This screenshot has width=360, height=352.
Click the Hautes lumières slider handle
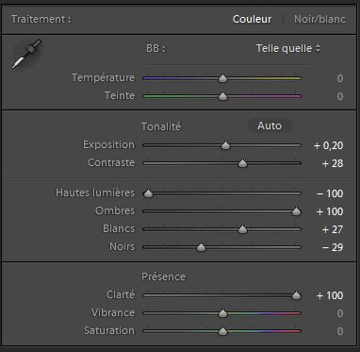(148, 193)
